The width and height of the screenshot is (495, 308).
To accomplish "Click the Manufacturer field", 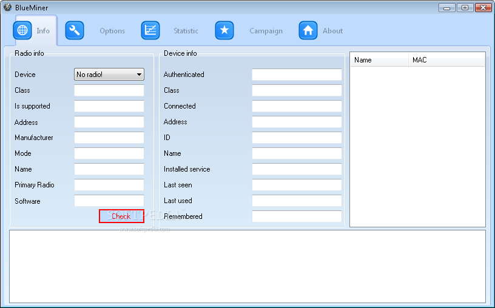I will pos(109,138).
